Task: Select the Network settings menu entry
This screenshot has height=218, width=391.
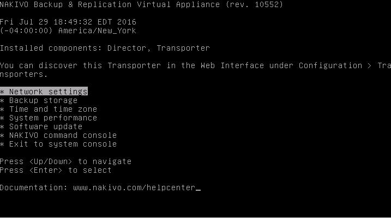Action: click(44, 92)
